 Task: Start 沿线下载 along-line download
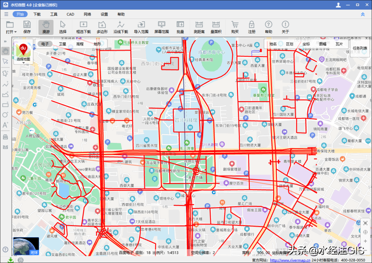[x=121, y=27]
